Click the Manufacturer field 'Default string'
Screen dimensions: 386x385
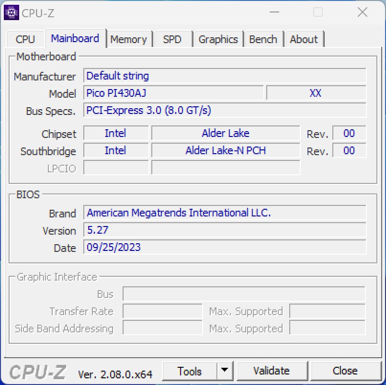[x=225, y=76]
